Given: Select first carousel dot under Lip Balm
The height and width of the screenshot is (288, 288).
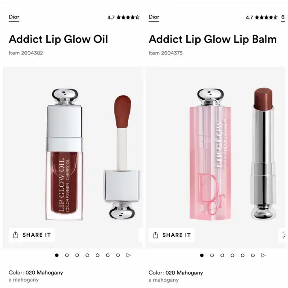Looking at the screenshot, I should [x=202, y=255].
